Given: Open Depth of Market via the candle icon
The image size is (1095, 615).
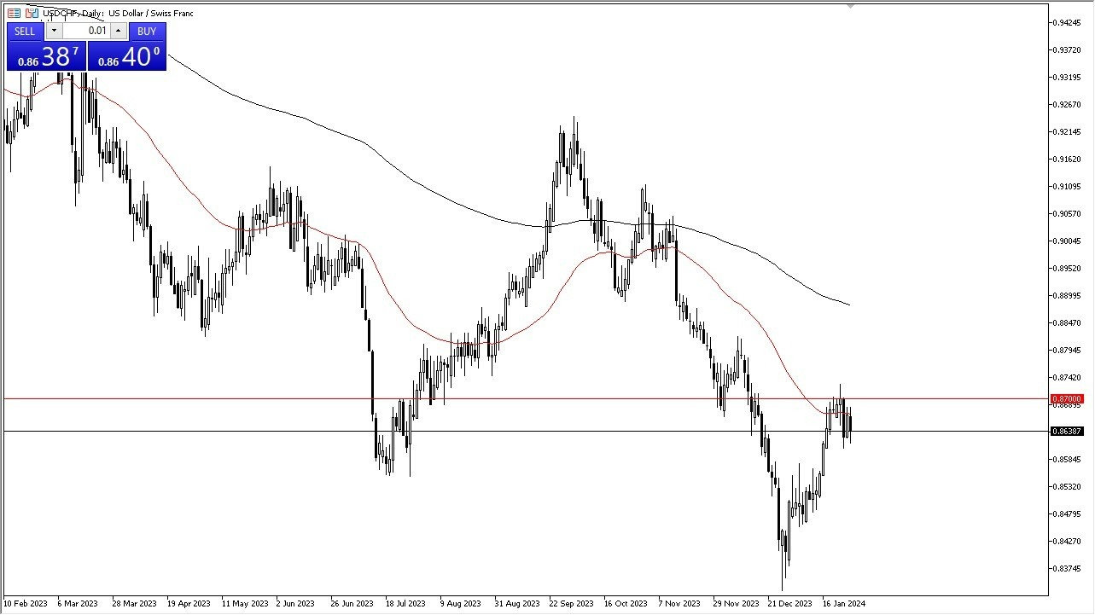Looking at the screenshot, I should pyautogui.click(x=33, y=13).
